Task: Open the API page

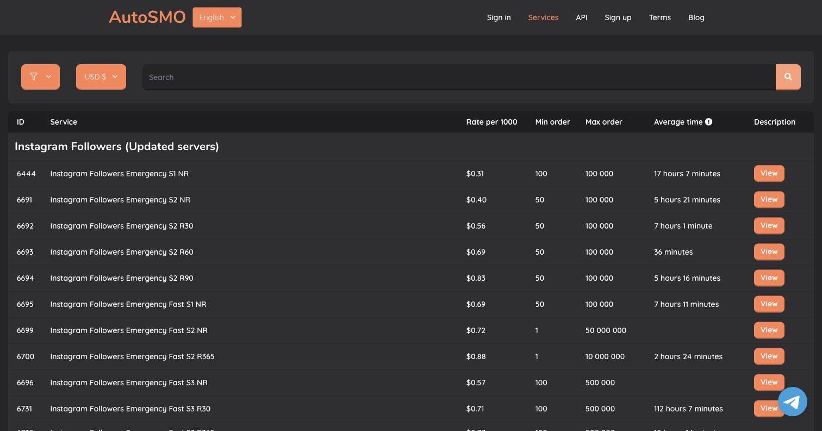Action: 581,17
